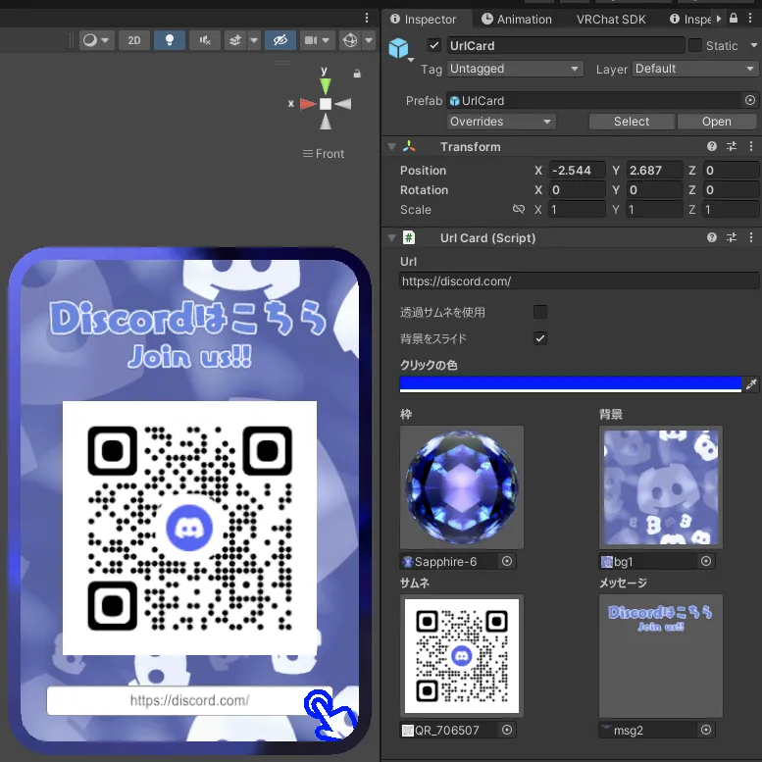Switch to the Inspector tab
The width and height of the screenshot is (762, 762).
tap(424, 20)
